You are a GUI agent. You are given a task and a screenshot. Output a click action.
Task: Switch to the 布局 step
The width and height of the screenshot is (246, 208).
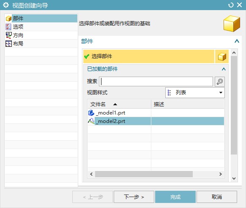click(41, 44)
